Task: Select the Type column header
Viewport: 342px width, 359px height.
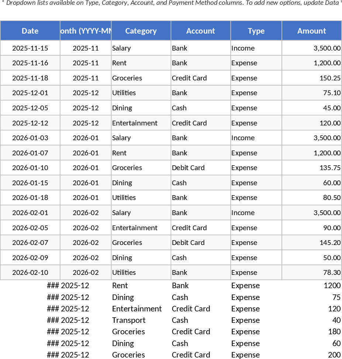Action: coord(256,31)
